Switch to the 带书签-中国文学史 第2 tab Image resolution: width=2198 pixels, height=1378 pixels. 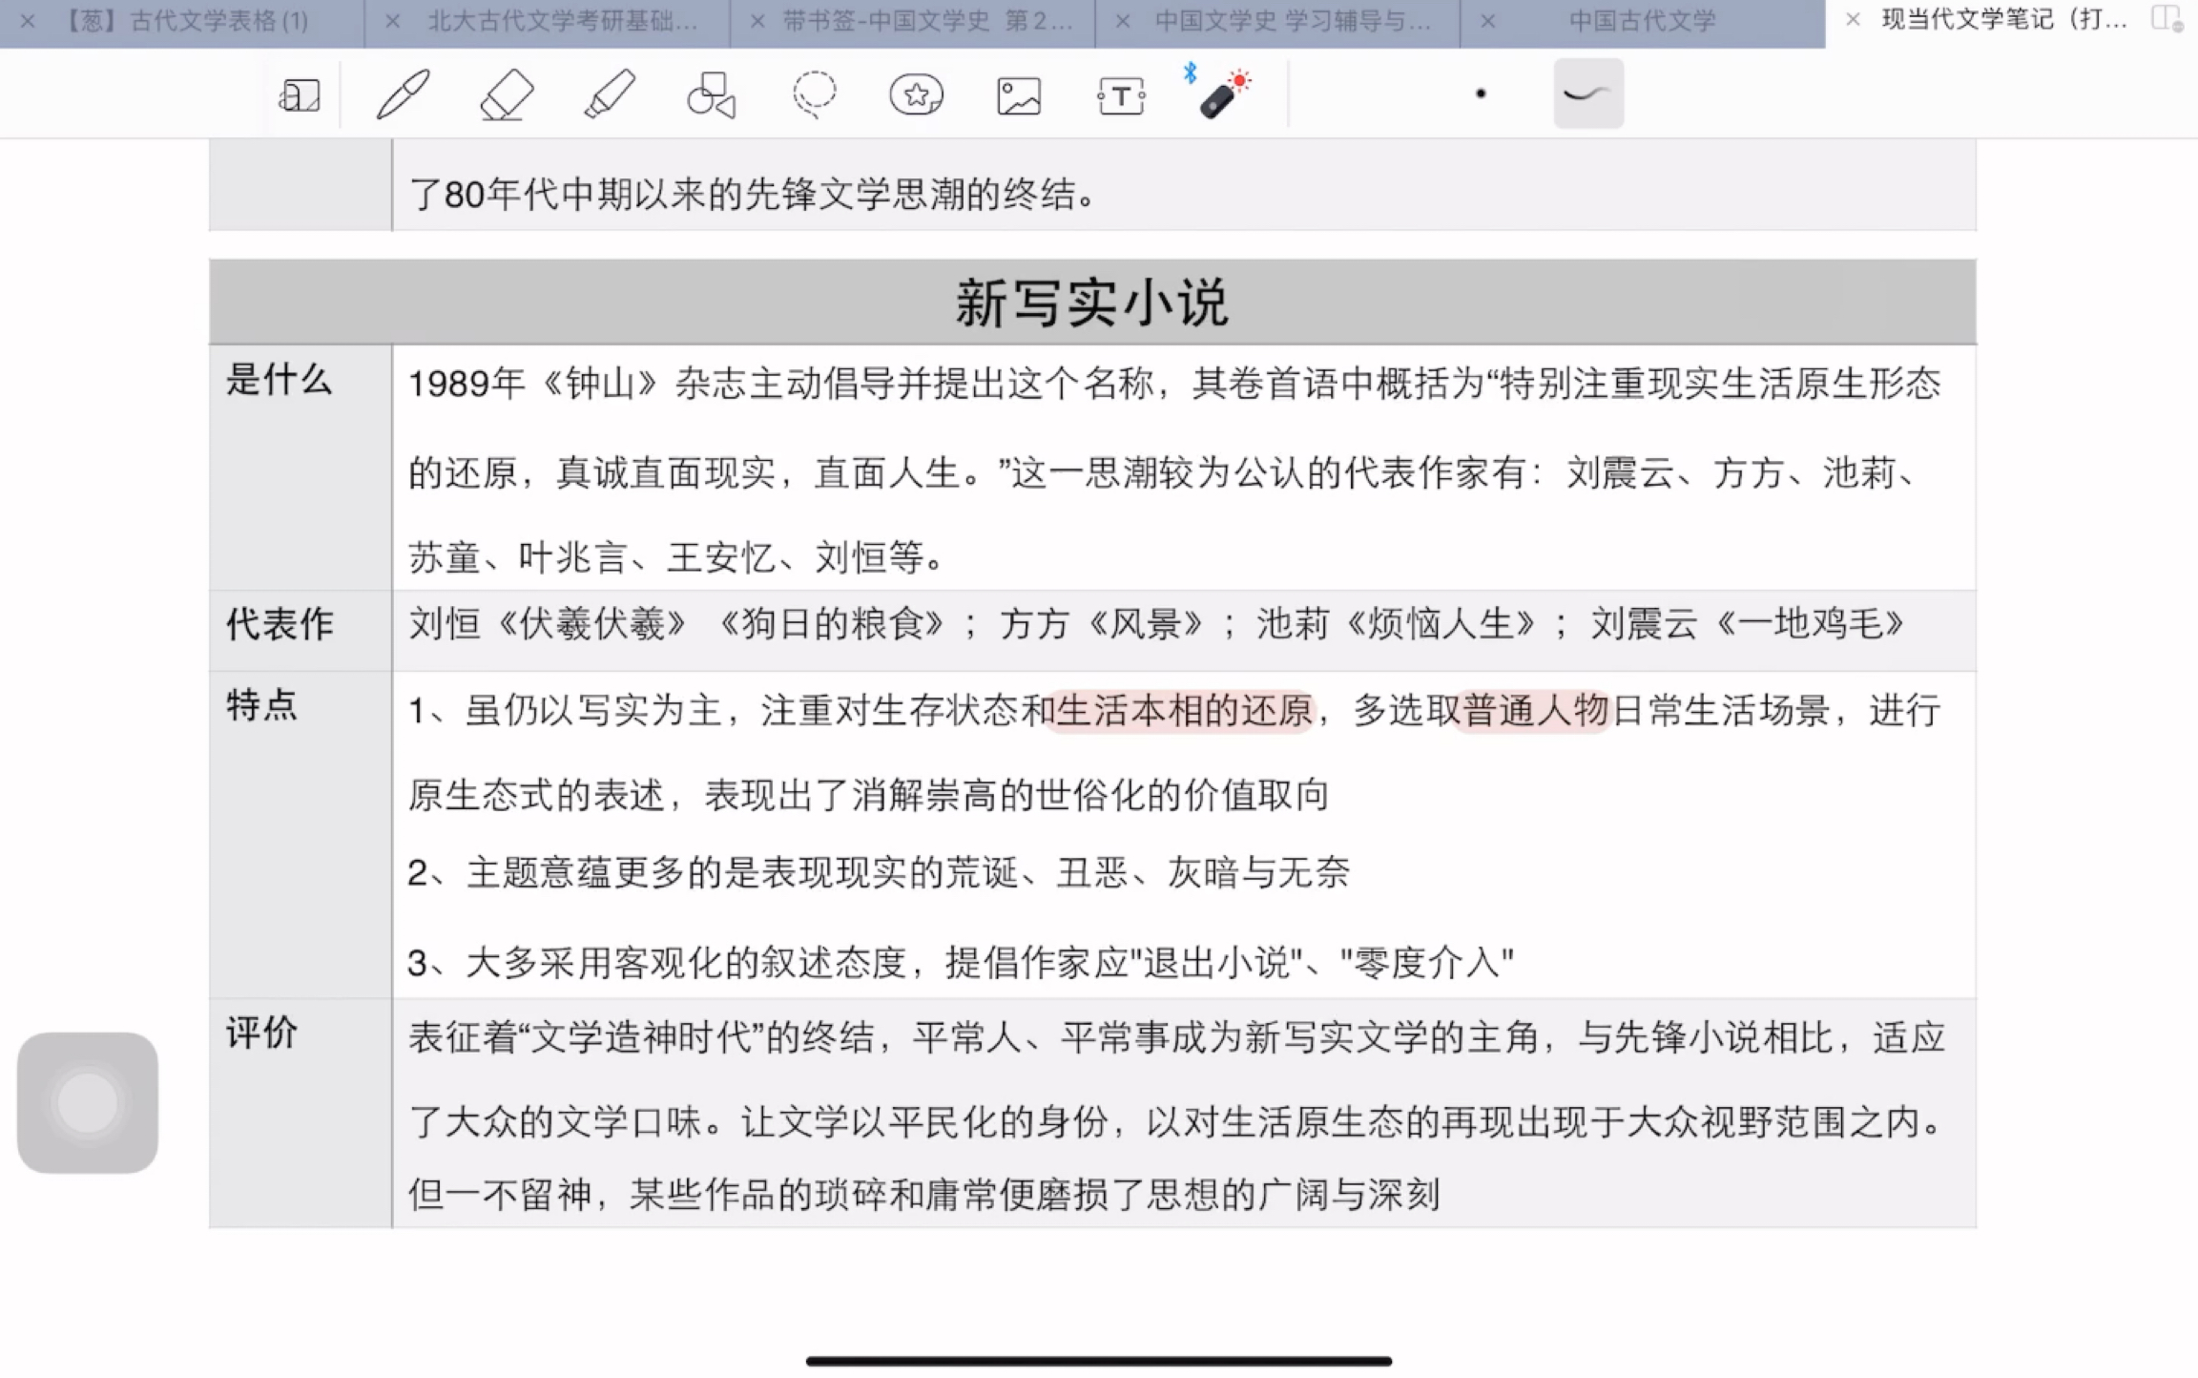(x=927, y=21)
